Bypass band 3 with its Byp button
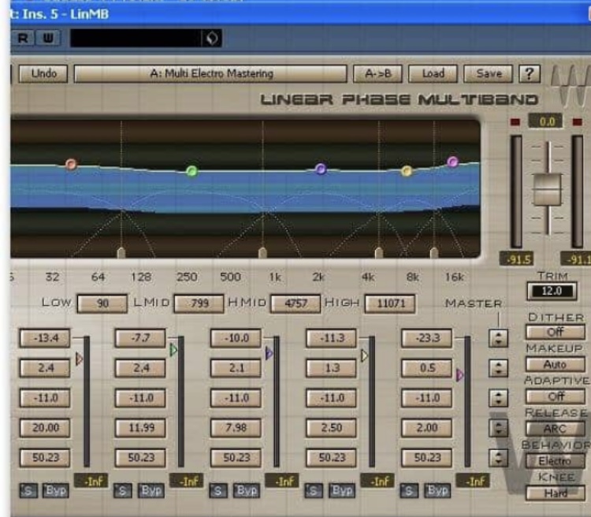 pos(246,491)
